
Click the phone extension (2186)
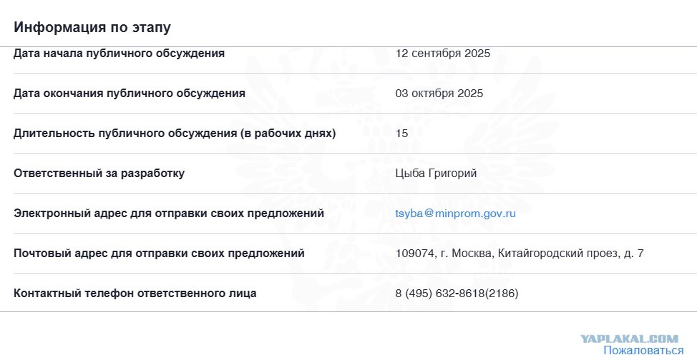coord(502,294)
